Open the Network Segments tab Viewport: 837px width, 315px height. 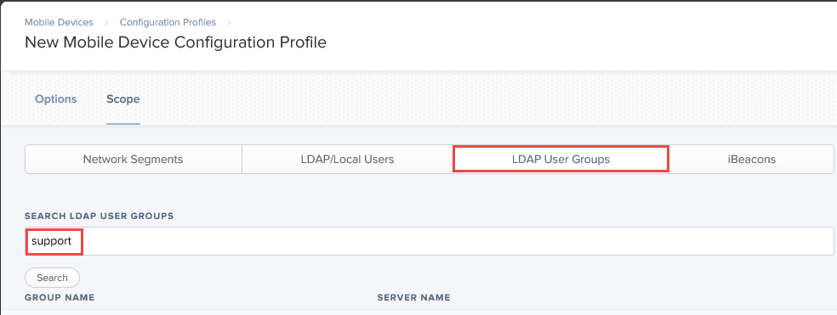(x=133, y=160)
